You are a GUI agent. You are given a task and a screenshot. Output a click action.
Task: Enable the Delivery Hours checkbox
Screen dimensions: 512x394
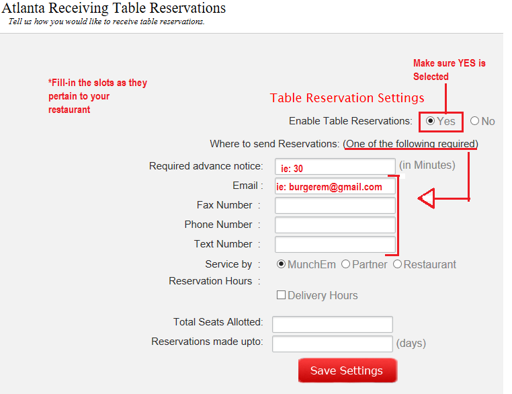282,295
